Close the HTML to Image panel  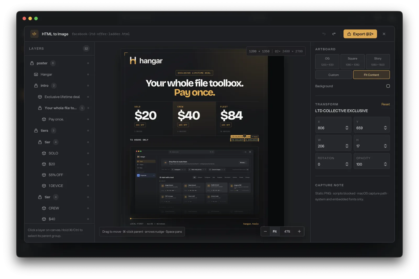pos(384,34)
